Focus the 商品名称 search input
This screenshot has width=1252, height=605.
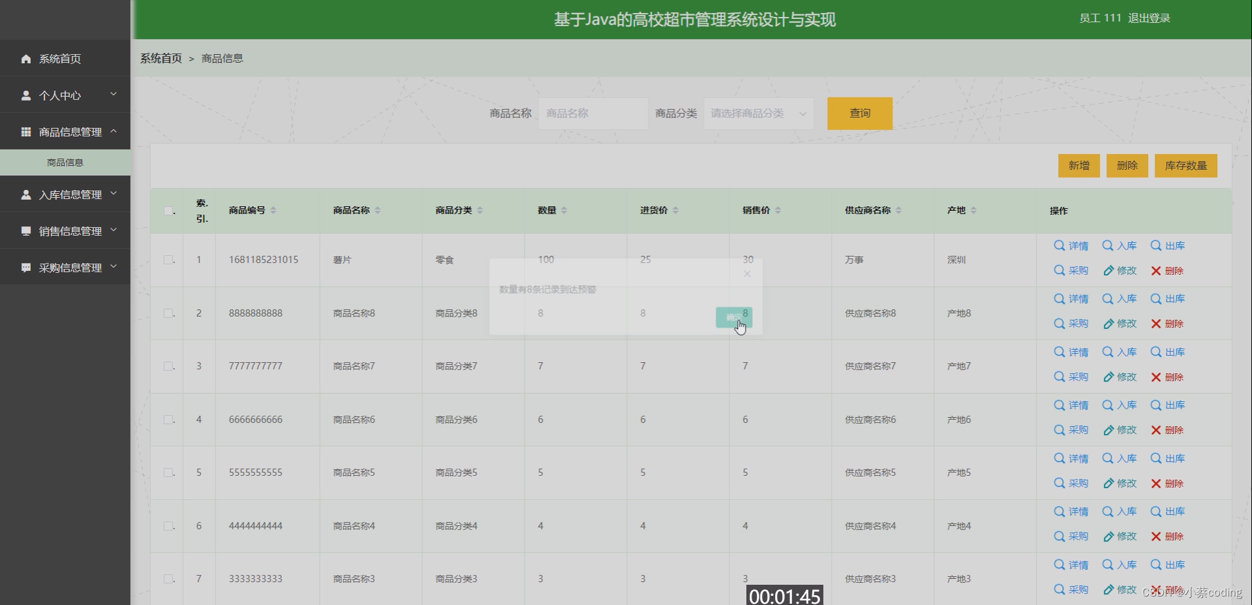pos(593,114)
